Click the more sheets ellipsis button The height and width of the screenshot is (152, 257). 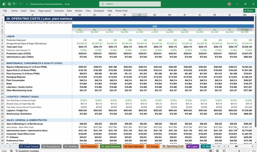tap(213, 146)
